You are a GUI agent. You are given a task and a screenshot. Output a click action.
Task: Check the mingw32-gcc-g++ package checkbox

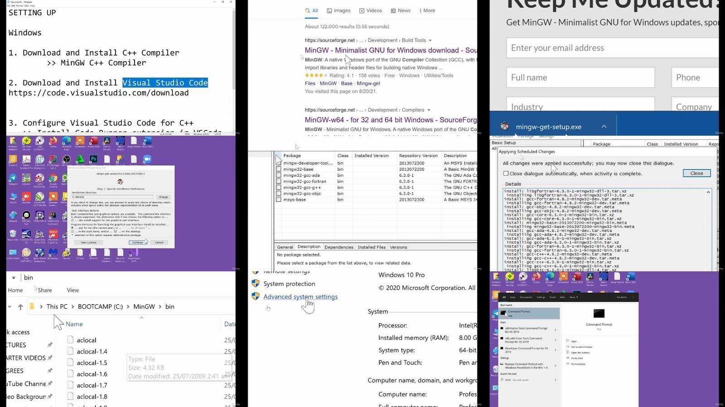(279, 187)
